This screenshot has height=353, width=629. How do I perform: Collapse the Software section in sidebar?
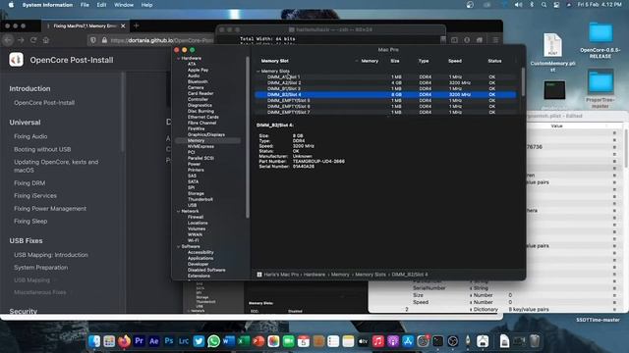point(179,246)
